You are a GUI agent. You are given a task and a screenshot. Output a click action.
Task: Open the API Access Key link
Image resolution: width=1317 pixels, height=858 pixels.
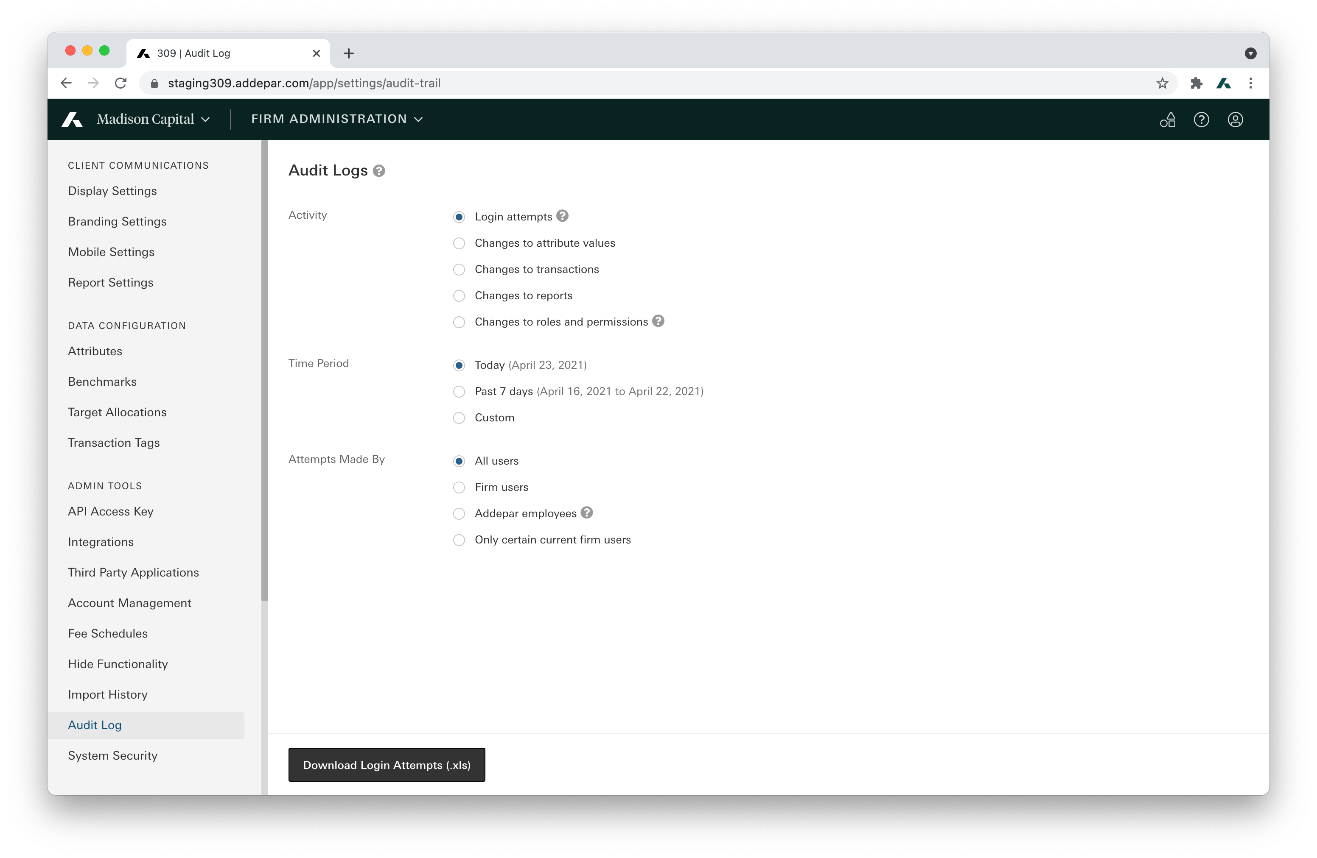pos(111,512)
